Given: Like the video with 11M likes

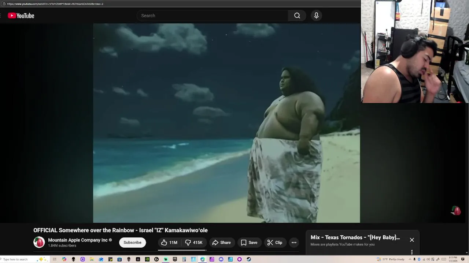Looking at the screenshot, I should [169, 243].
